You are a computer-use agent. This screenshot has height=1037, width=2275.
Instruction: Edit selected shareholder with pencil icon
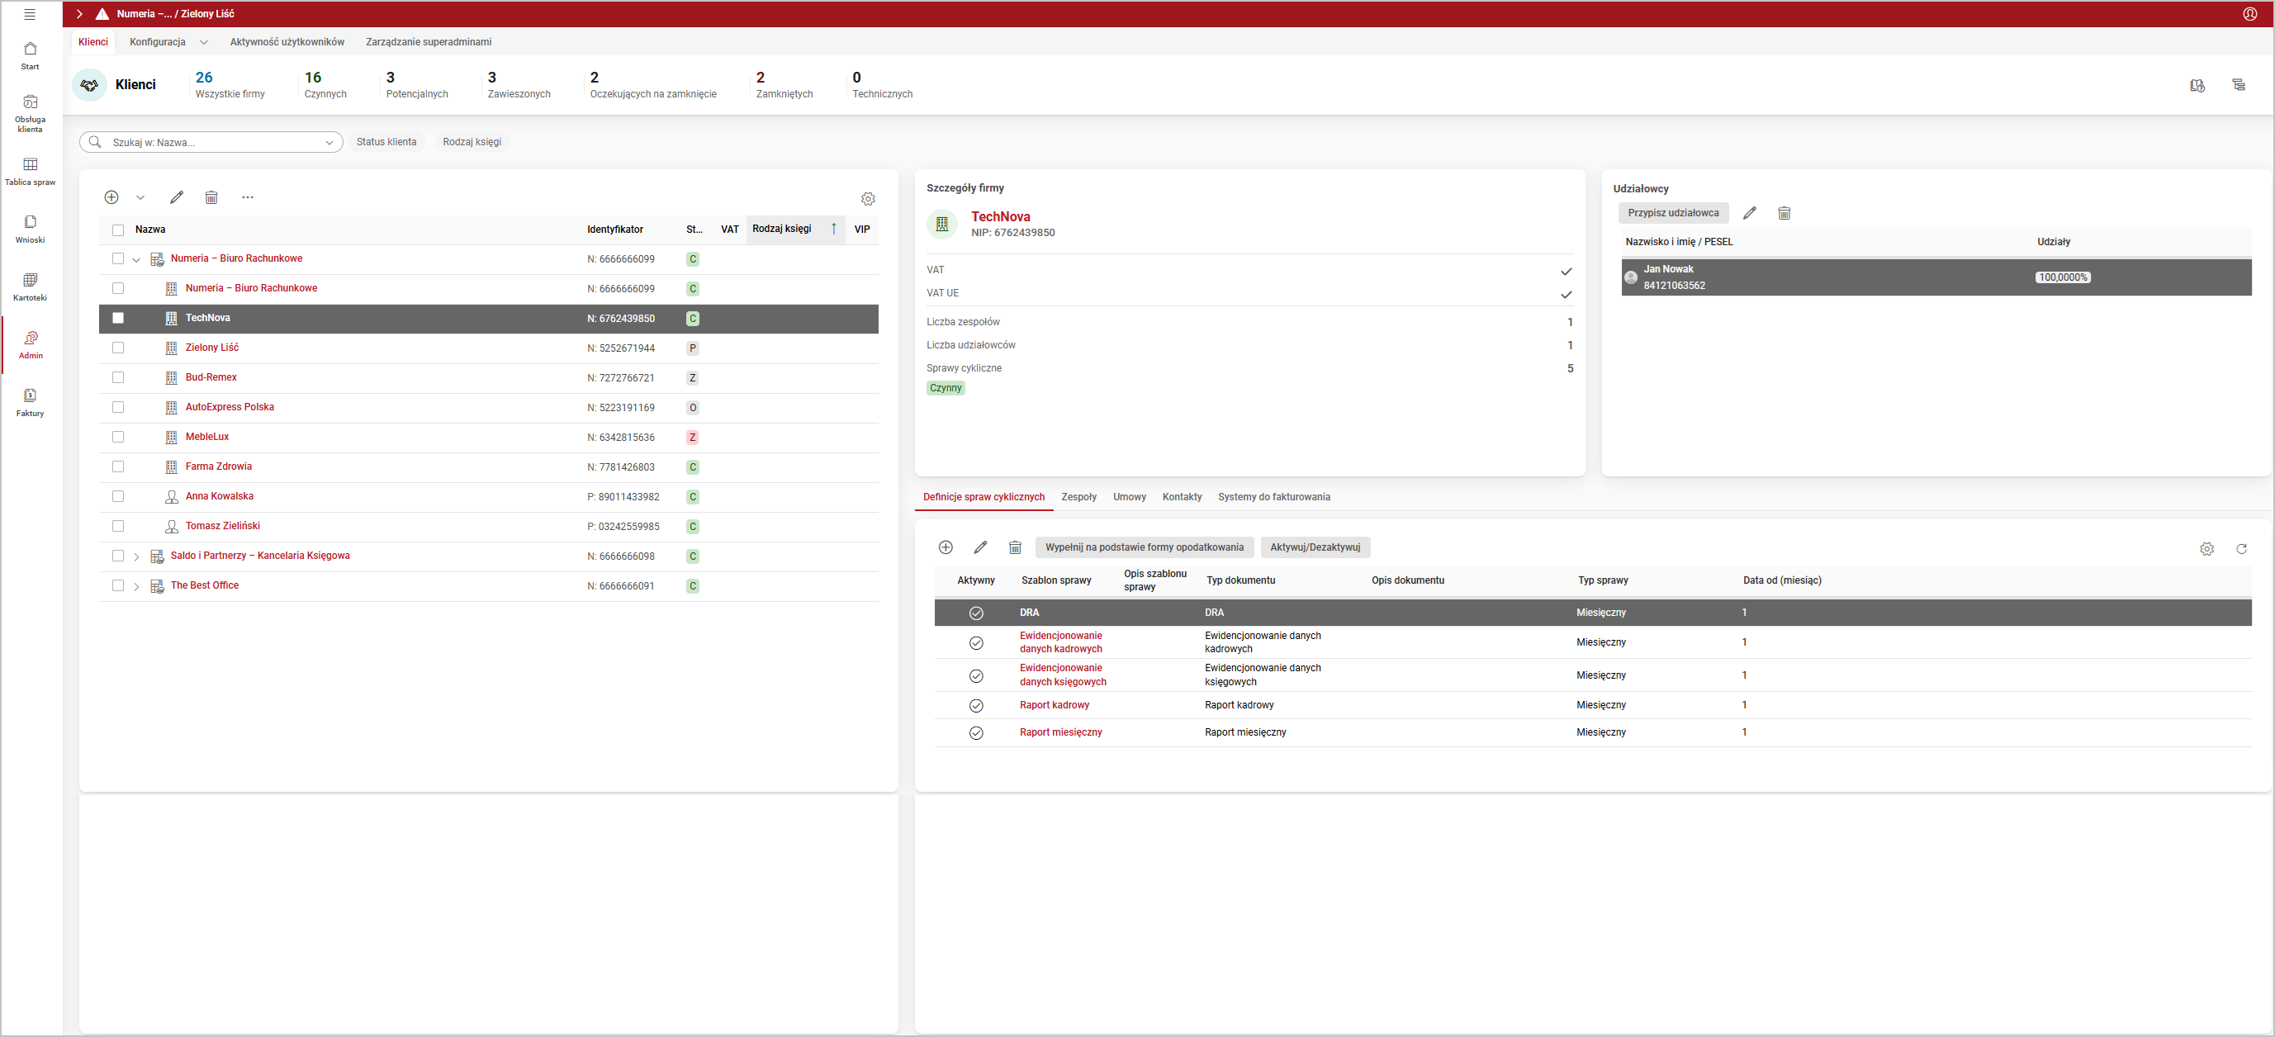tap(1749, 213)
